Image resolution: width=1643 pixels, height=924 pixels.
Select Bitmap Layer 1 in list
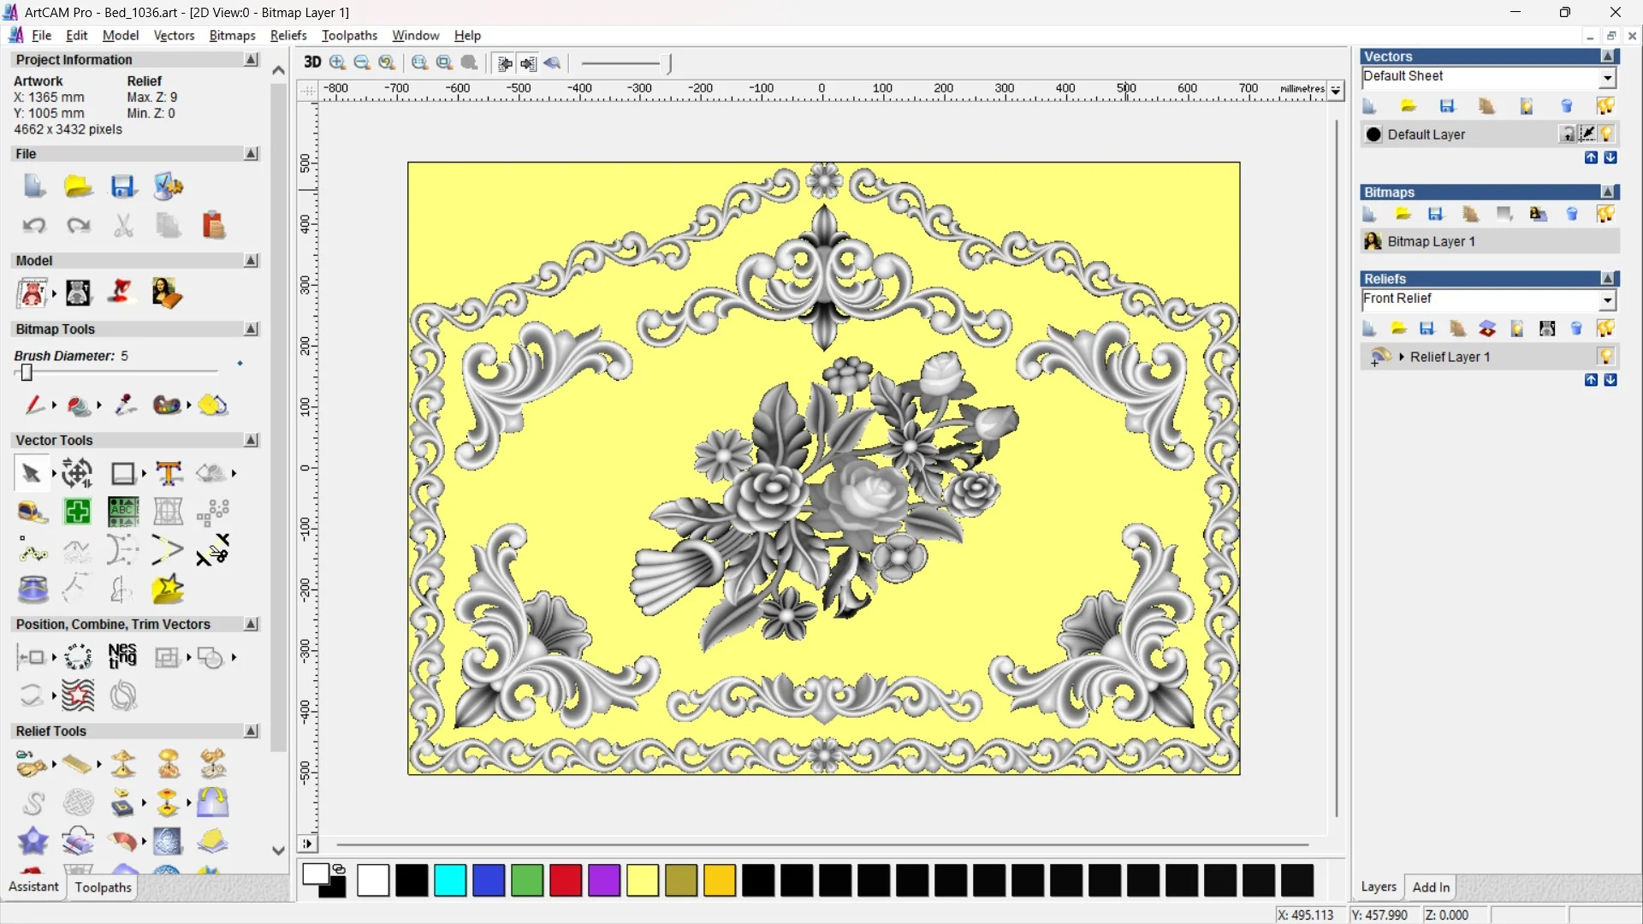[1431, 241]
